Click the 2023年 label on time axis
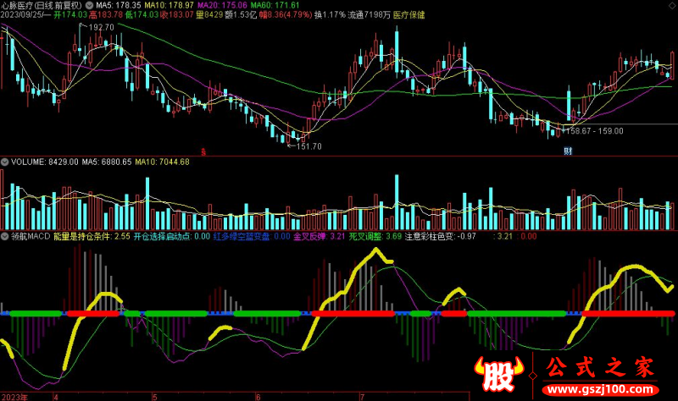 point(14,397)
